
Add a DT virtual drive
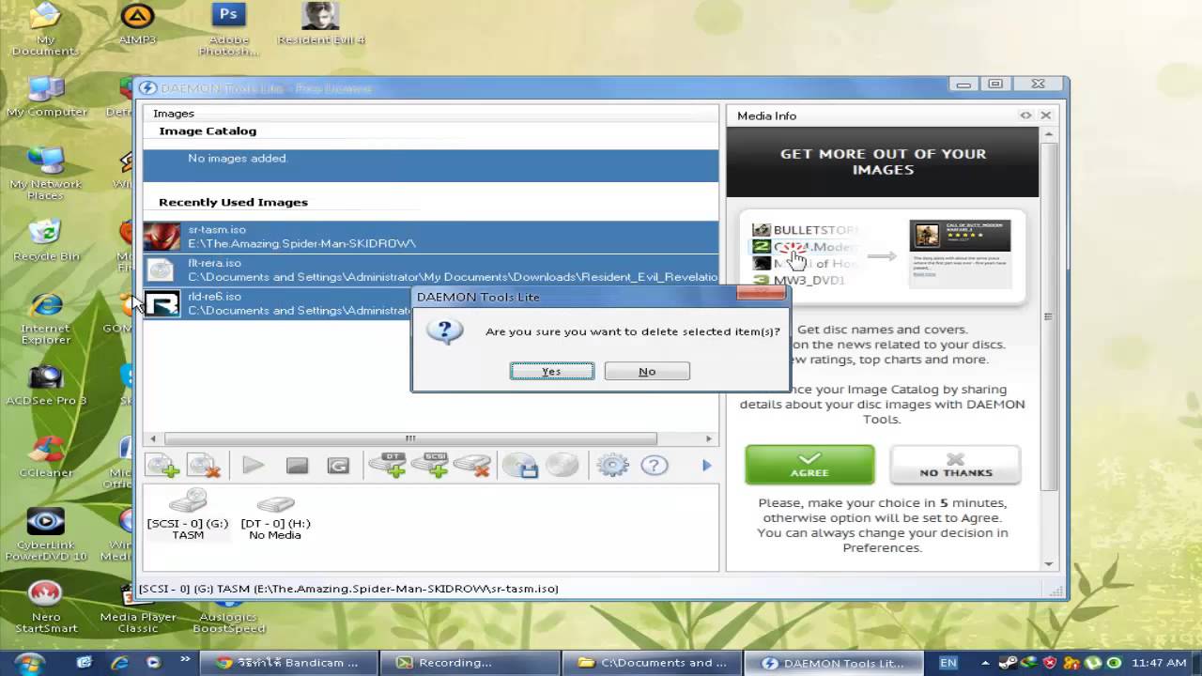(387, 465)
